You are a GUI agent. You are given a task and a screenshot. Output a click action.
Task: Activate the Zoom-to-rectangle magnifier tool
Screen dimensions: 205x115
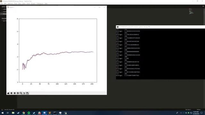[21, 93]
